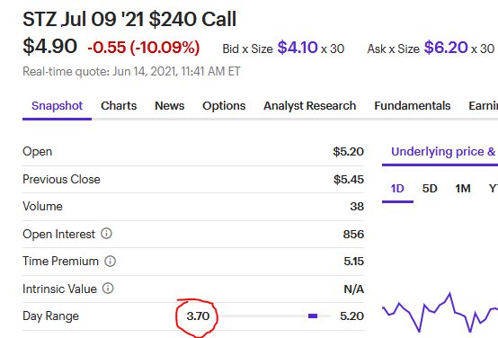Click the $6.20 ask price
Viewport: 498px width, 338px height.
click(446, 48)
